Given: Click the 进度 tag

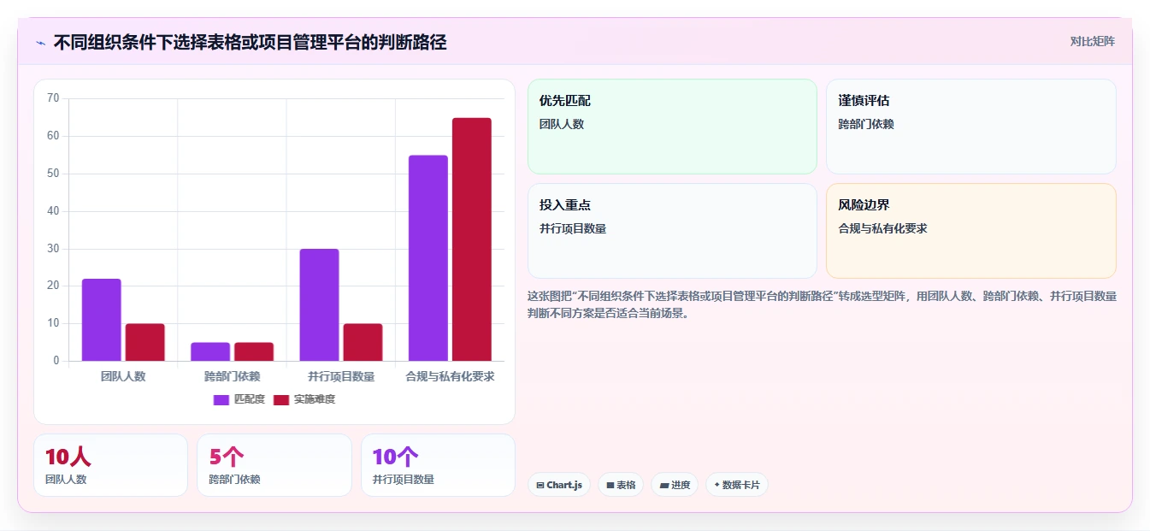Looking at the screenshot, I should coord(675,485).
